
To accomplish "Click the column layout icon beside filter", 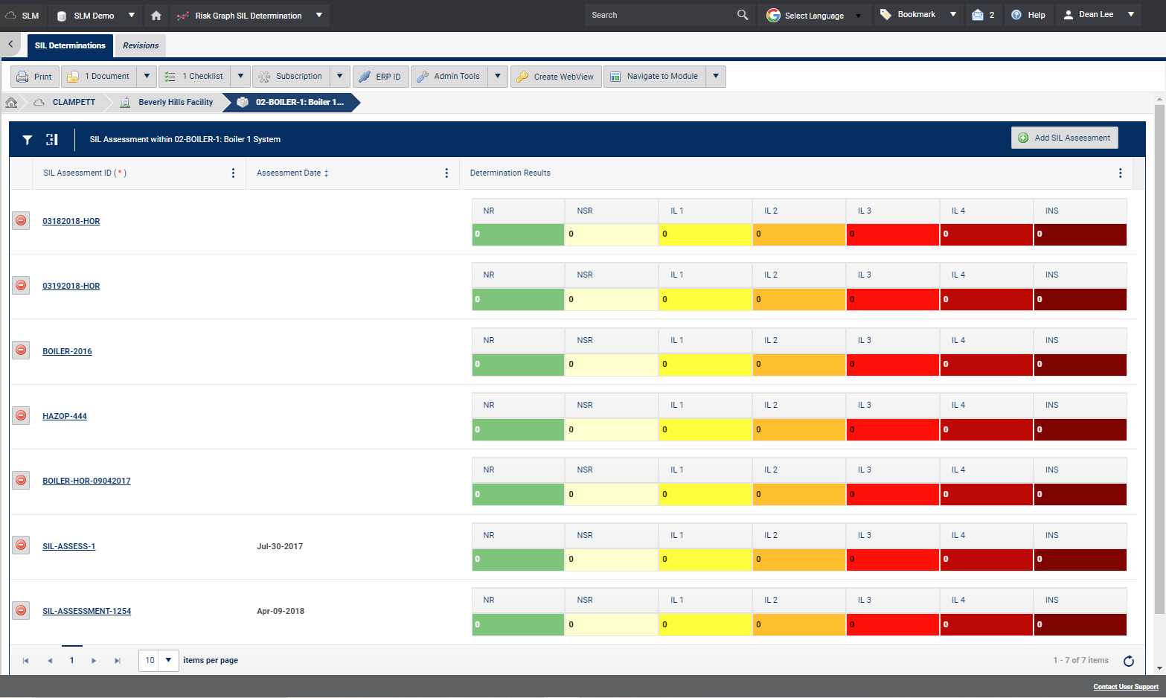I will (52, 140).
